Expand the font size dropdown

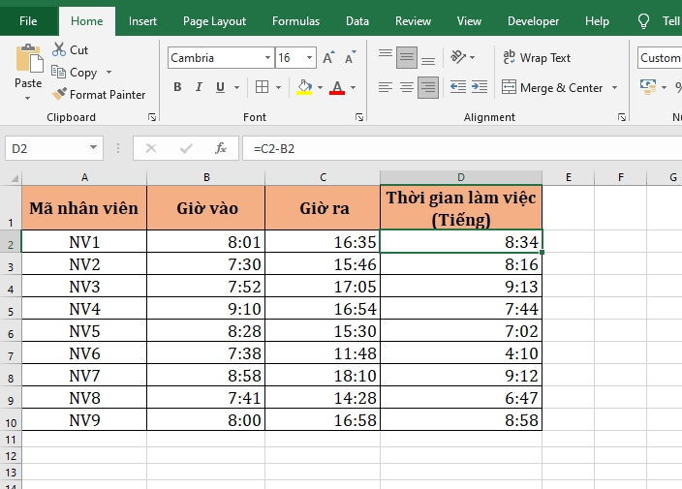point(309,58)
